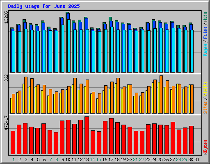The height and width of the screenshot is (164, 210).
Task: Click the cyan pages bar for day 1
Action: (14, 52)
